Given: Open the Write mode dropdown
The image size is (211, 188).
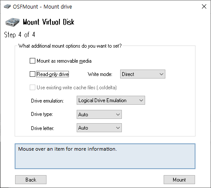Looking at the screenshot, I should (143, 74).
